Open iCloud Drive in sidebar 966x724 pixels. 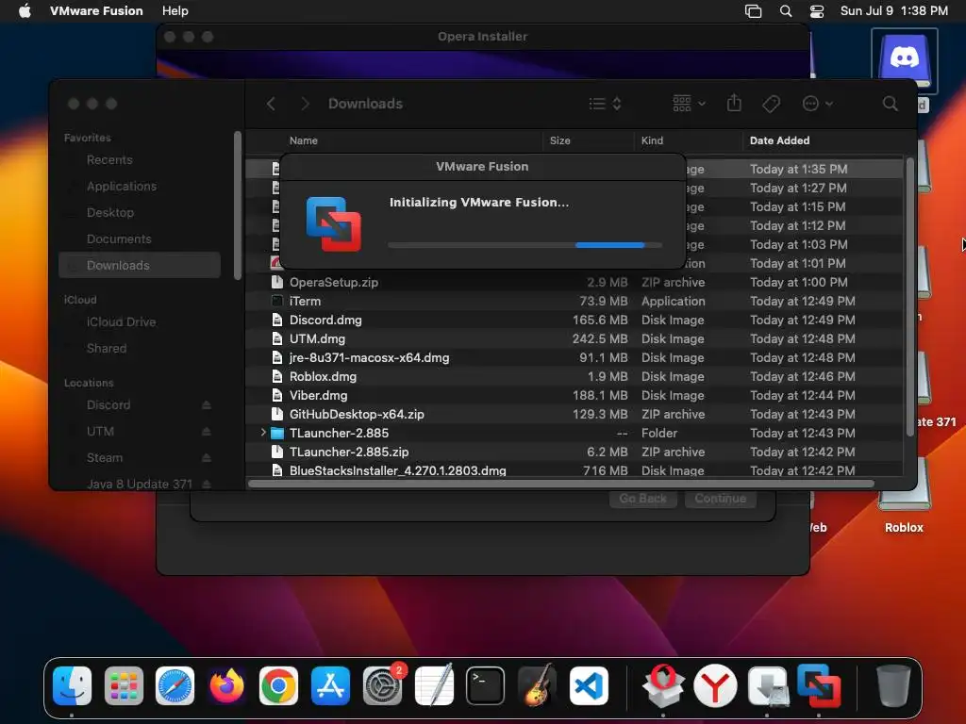click(140, 322)
